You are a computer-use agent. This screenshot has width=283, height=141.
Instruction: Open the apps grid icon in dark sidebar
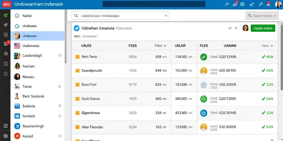pos(6,126)
